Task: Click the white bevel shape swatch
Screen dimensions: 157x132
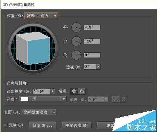Action: click(x=25, y=99)
